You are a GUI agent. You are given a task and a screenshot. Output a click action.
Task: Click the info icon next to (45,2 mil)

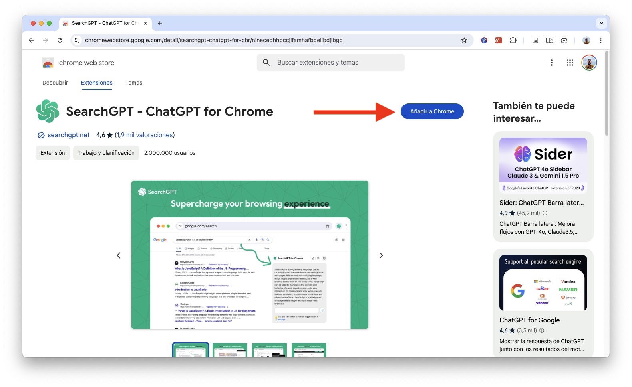pyautogui.click(x=545, y=213)
